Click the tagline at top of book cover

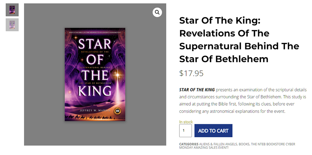pos(95,32)
